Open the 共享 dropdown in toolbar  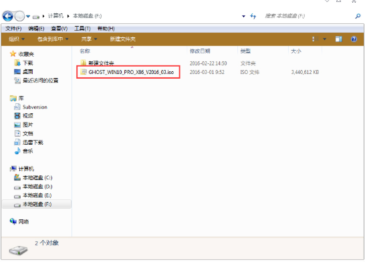click(x=89, y=39)
